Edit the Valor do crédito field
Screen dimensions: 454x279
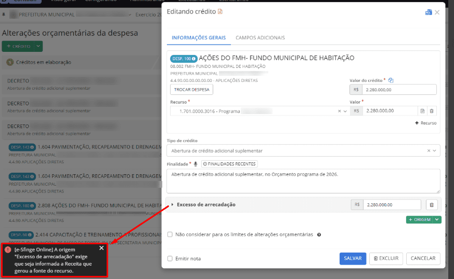pos(399,90)
